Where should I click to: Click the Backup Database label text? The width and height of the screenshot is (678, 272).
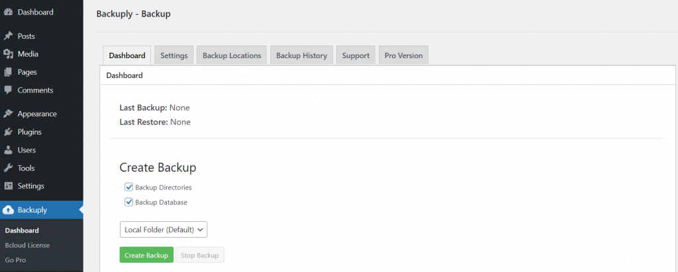click(161, 202)
